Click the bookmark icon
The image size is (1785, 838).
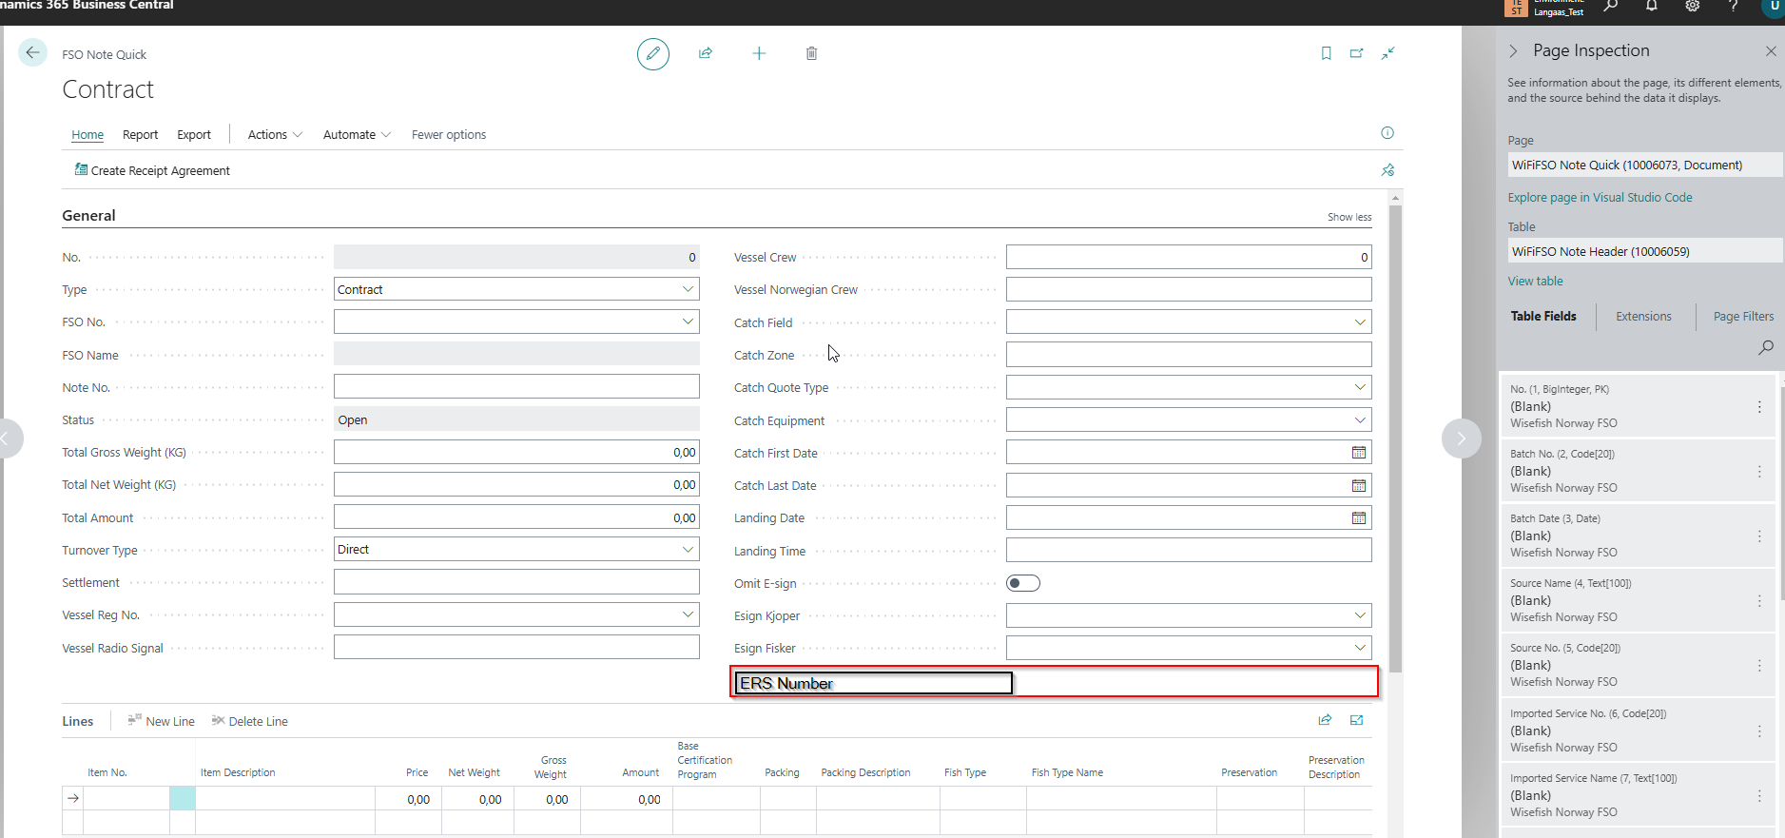point(1326,53)
